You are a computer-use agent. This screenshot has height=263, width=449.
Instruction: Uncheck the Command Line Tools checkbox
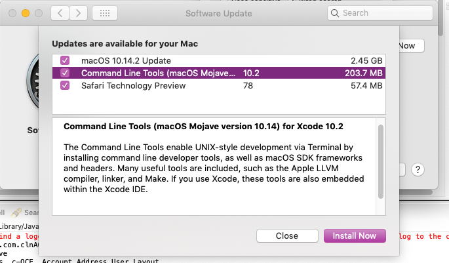[64, 73]
